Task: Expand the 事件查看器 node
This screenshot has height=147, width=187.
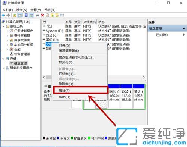Action: (x=7, y=35)
